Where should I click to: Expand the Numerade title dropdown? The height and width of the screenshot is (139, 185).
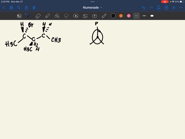click(92, 8)
